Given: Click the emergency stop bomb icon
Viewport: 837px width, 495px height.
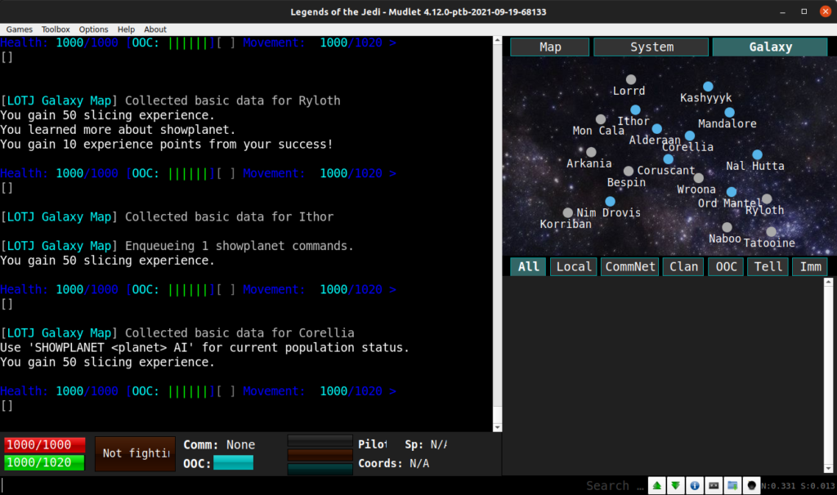Looking at the screenshot, I should click(x=752, y=485).
